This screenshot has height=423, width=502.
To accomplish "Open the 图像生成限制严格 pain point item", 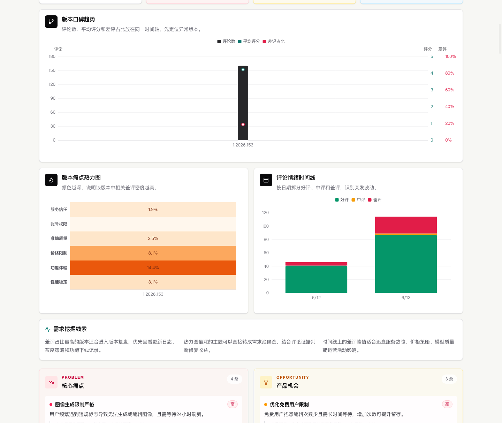I will click(144, 409).
